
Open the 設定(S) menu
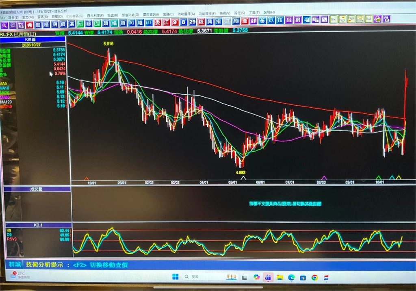(x=239, y=13)
